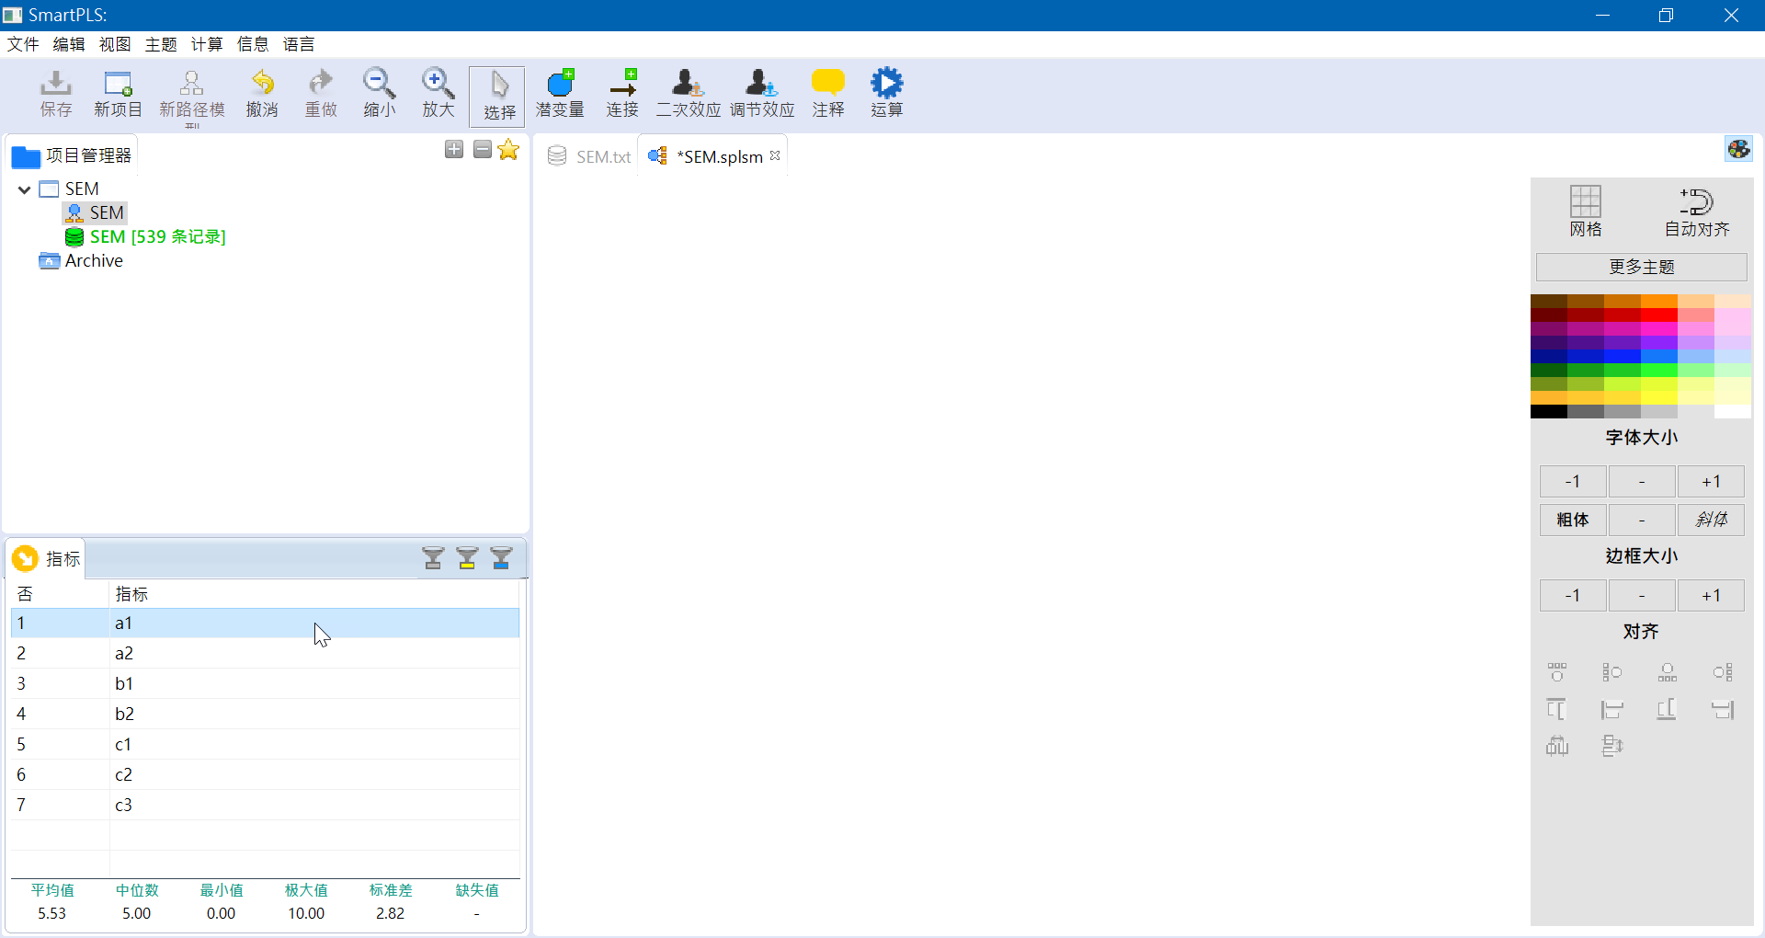Activate the 选择 selection pointer tool
Viewport: 1765px width, 938px height.
(x=497, y=96)
